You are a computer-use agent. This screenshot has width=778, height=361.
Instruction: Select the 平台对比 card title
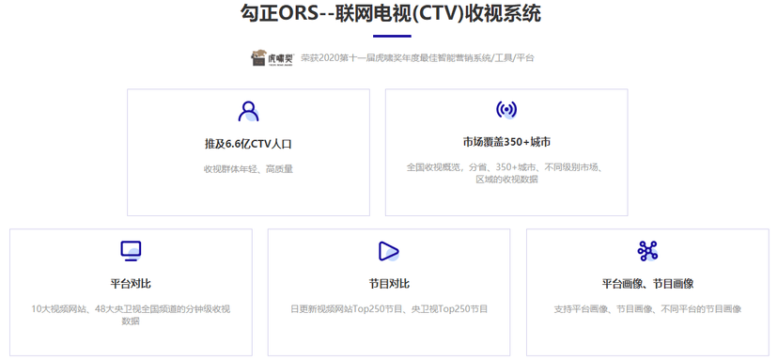(x=131, y=284)
